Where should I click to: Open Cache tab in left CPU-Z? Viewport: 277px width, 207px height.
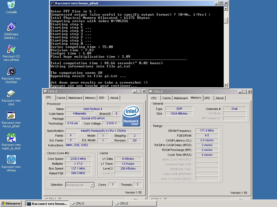click(61, 98)
